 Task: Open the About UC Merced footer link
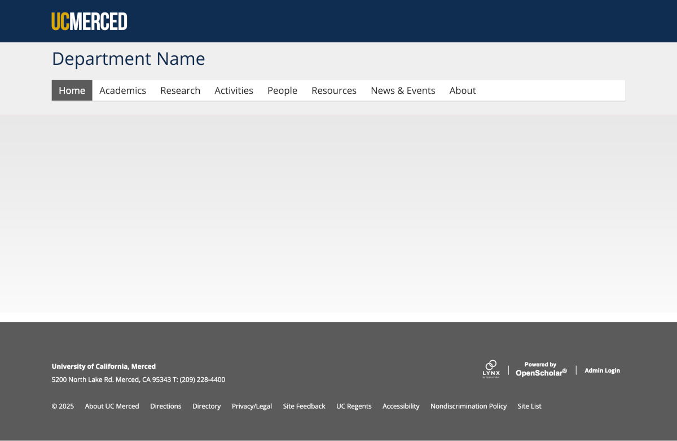click(x=112, y=406)
